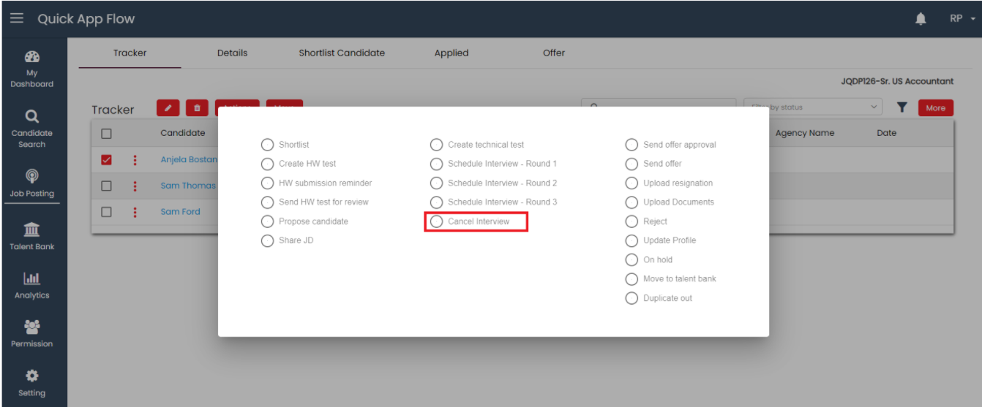Switch to the Offer tab

point(554,53)
